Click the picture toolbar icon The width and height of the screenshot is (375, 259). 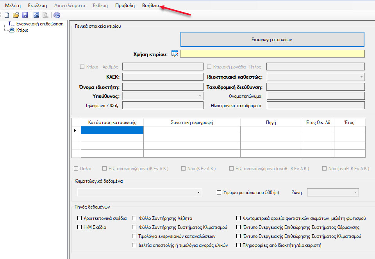(x=36, y=15)
